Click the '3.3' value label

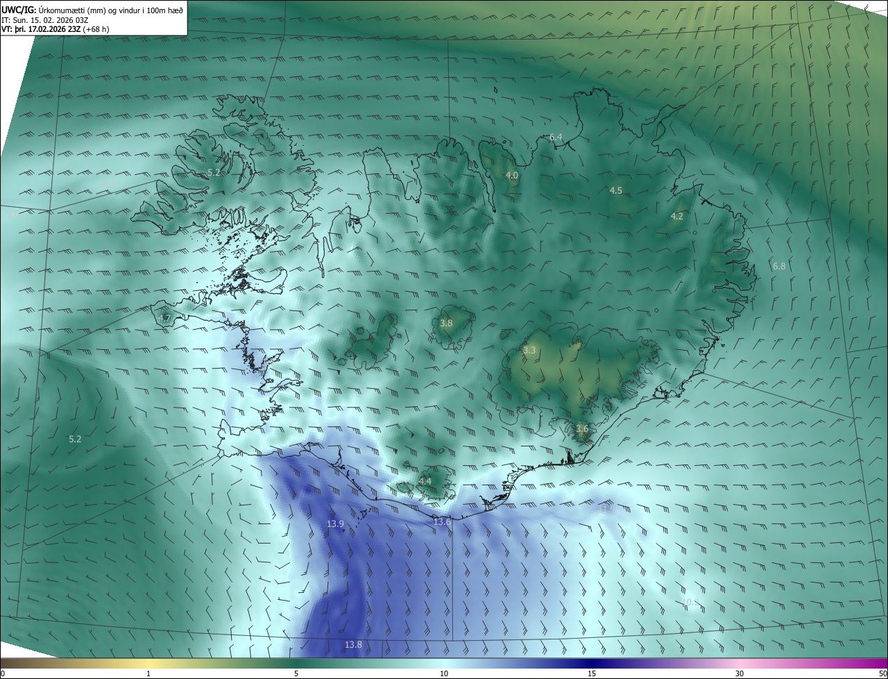pos(529,351)
